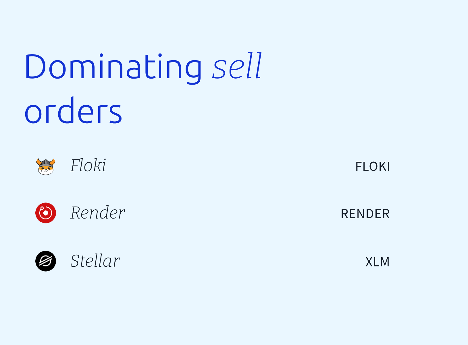The width and height of the screenshot is (468, 345).
Task: Click the Floki viking dog icon
Action: 46,166
